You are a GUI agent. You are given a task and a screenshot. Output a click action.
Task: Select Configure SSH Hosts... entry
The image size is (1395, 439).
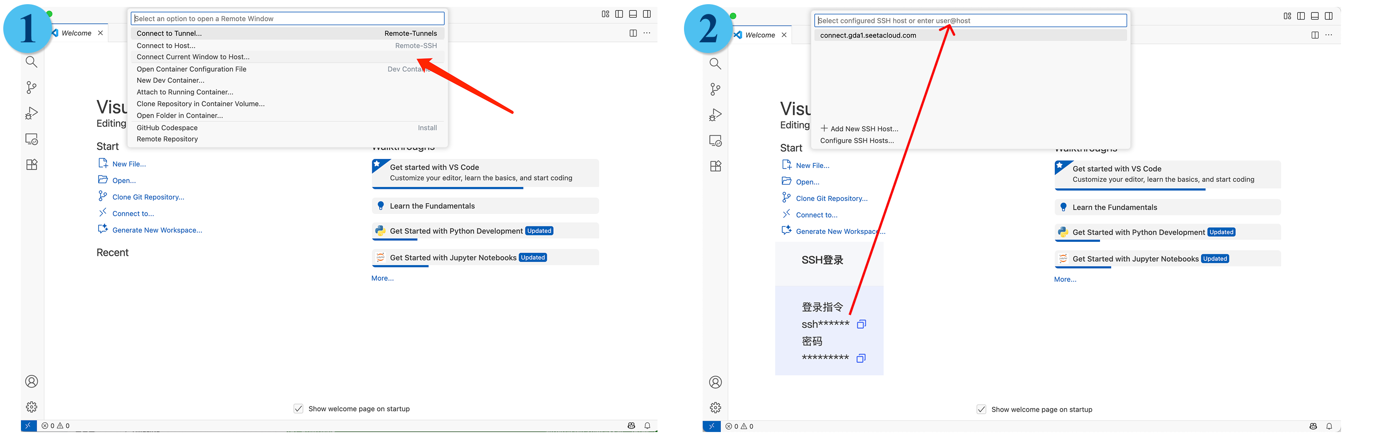[x=857, y=141]
